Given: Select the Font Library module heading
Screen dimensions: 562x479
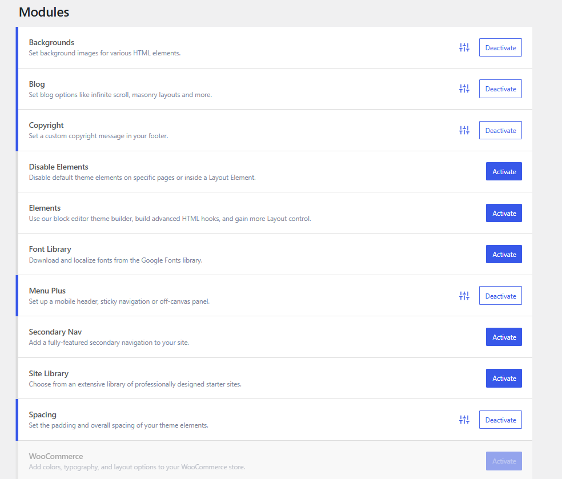Looking at the screenshot, I should click(x=50, y=249).
